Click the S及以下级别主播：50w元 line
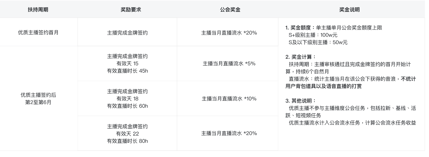This screenshot has height=157, width=429. click(x=318, y=42)
